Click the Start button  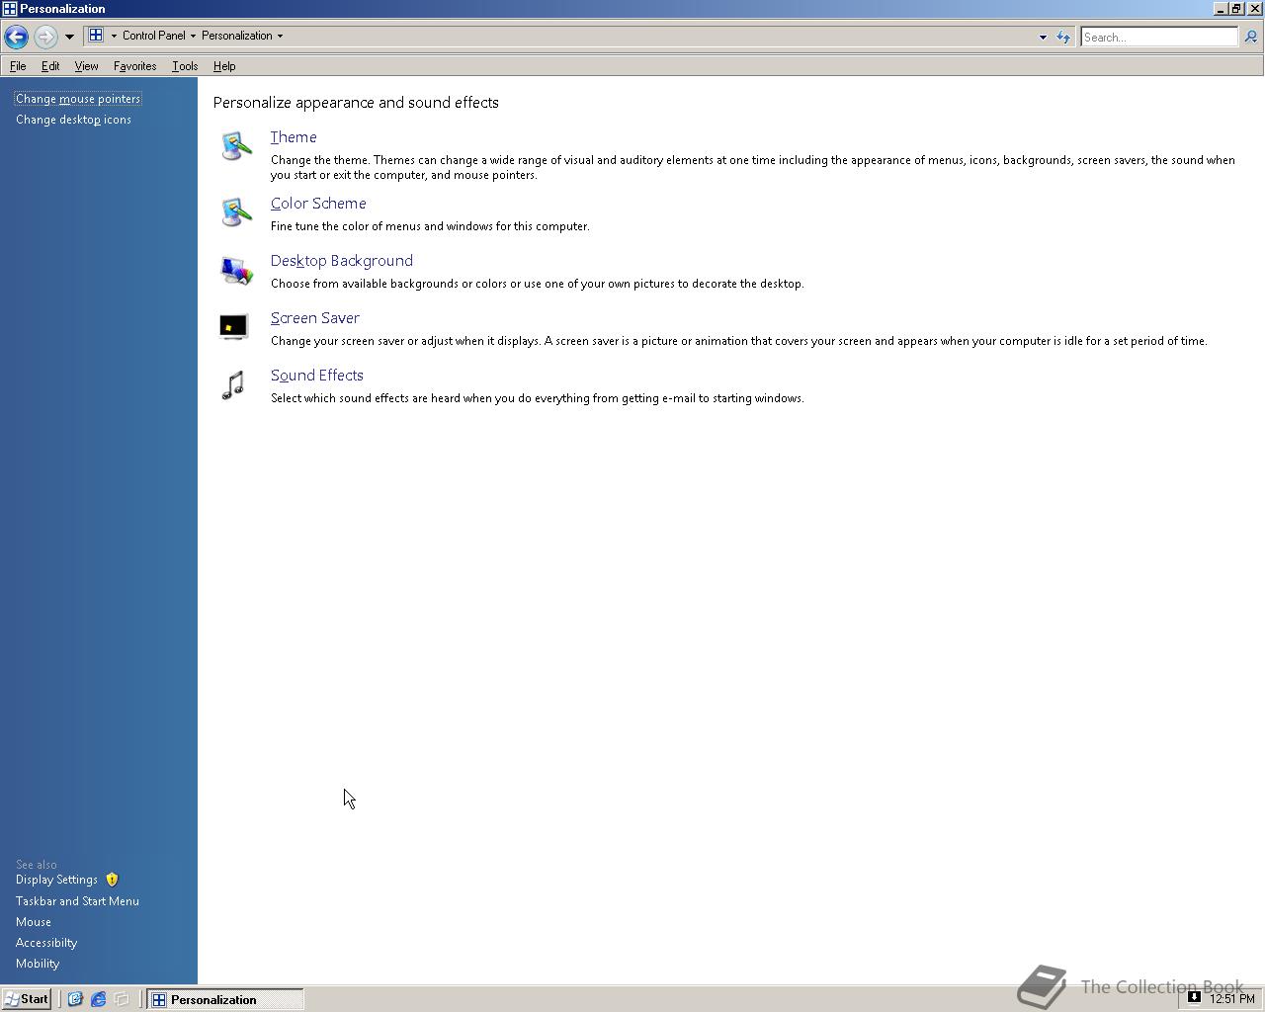pyautogui.click(x=27, y=999)
